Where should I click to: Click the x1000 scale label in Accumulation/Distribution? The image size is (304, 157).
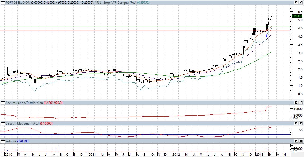click(295, 118)
